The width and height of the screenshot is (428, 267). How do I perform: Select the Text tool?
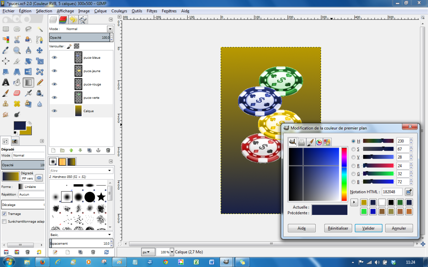coord(6,83)
